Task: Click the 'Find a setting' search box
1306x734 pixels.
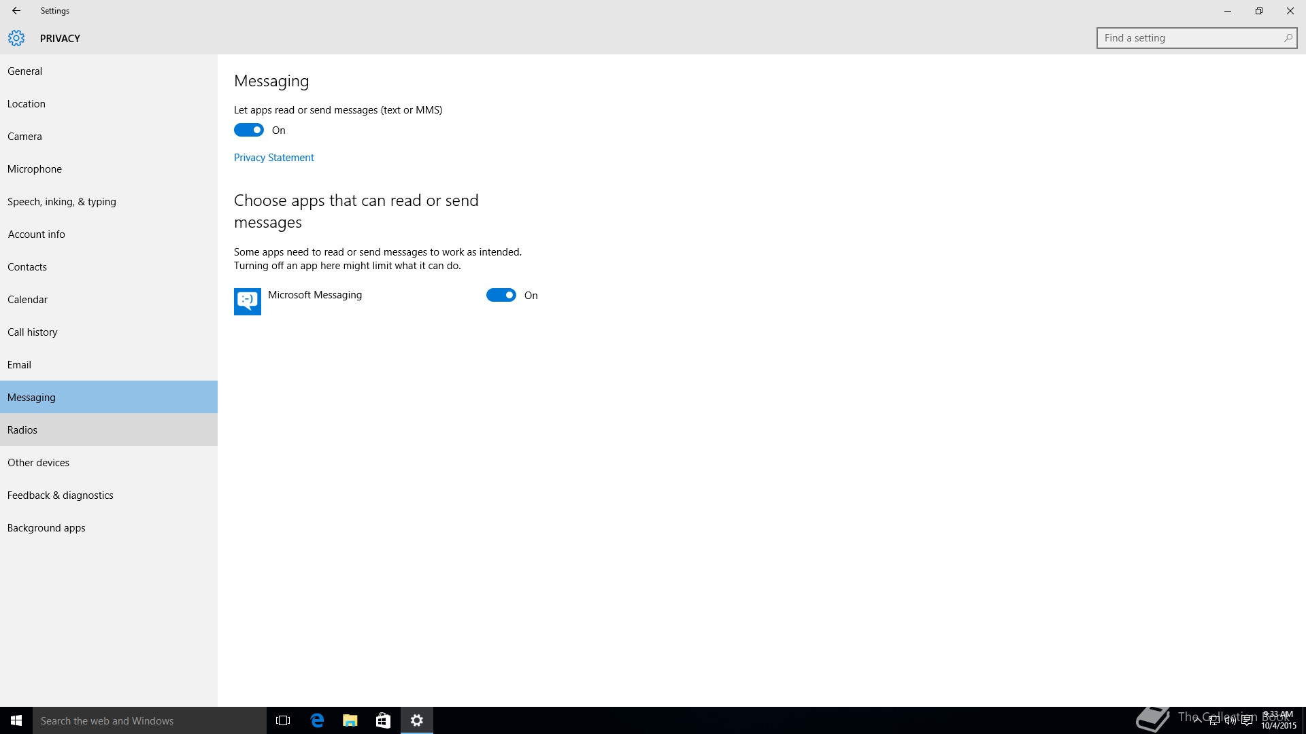Action: click(x=1190, y=38)
